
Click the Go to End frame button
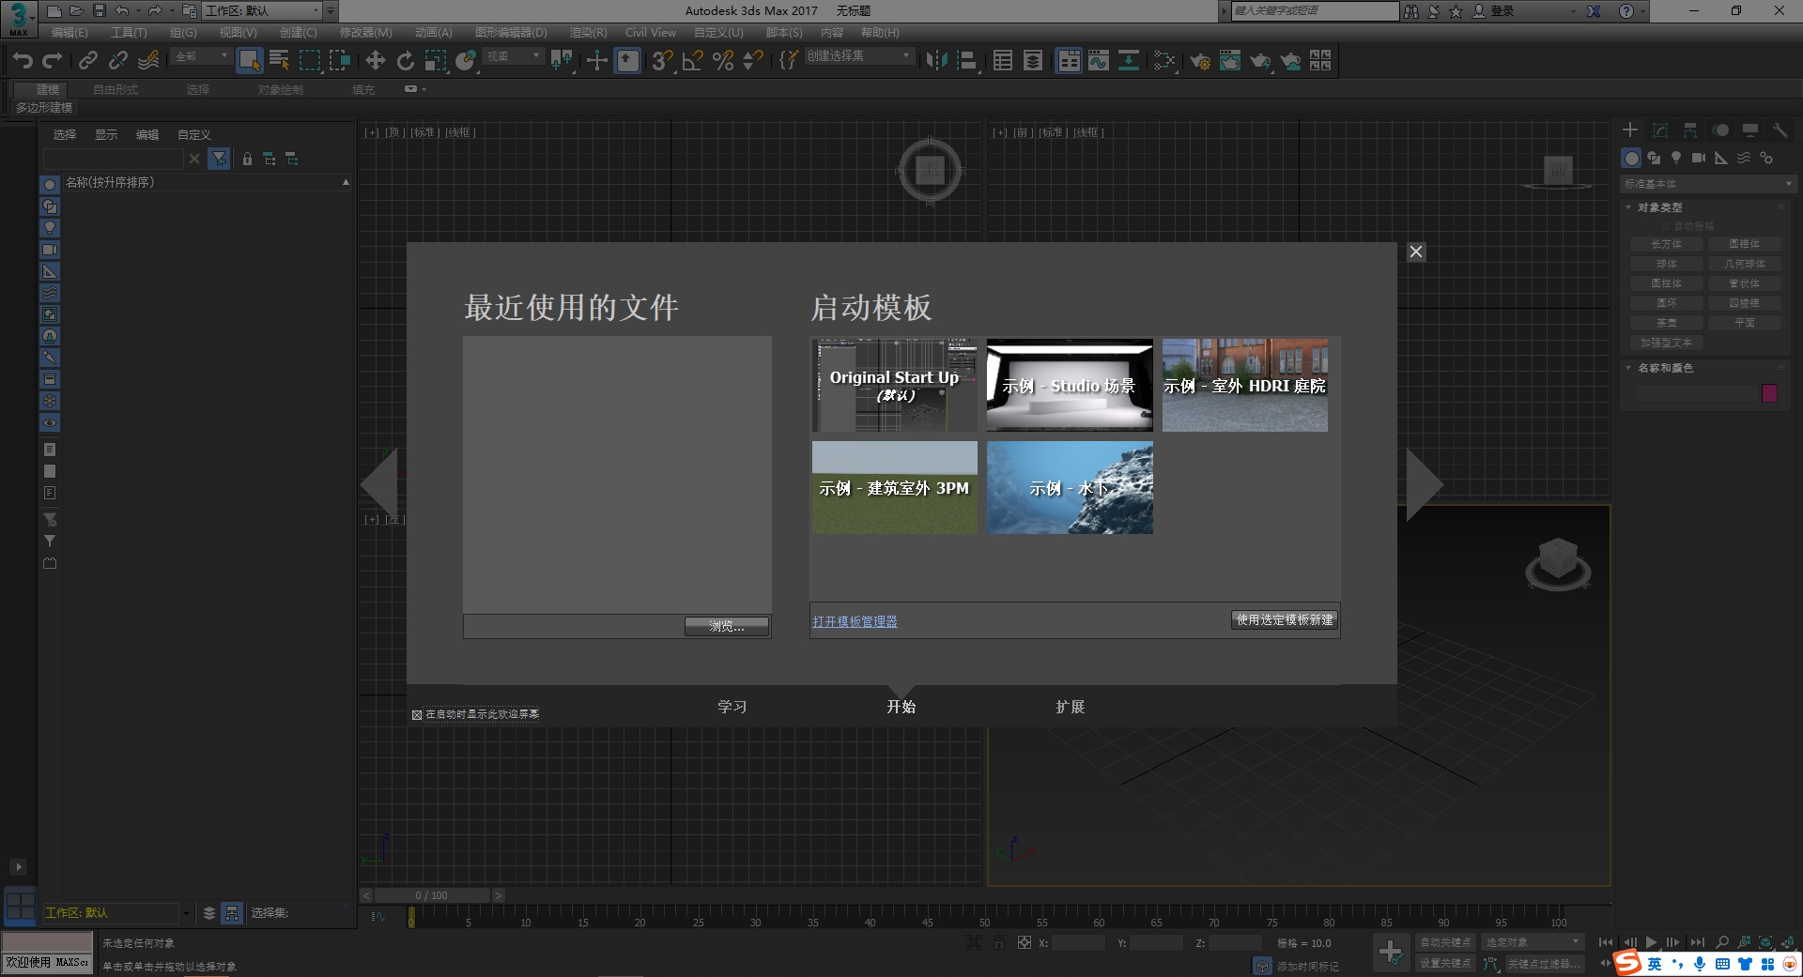tap(1697, 942)
